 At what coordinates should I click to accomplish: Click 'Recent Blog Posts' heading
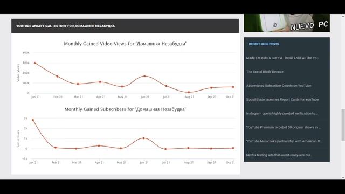click(264, 44)
